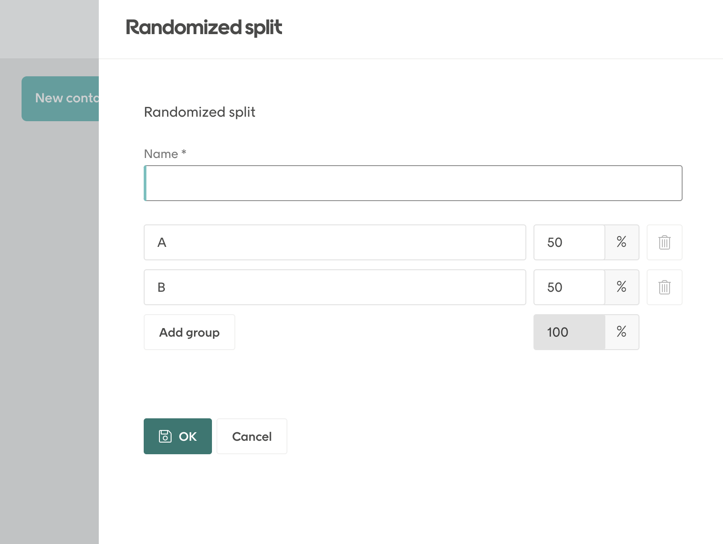Confirm the split with OK
The image size is (723, 544).
[177, 436]
